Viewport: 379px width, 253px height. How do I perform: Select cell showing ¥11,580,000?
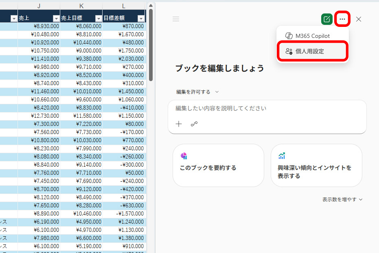pyautogui.click(x=81, y=116)
